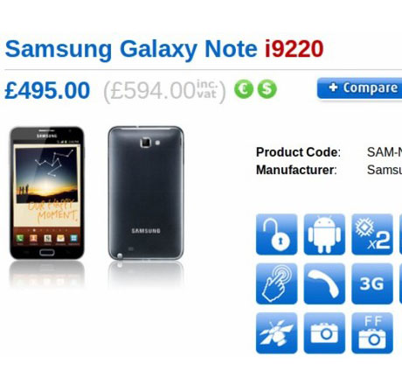This screenshot has width=402, height=391.
Task: Click the dual-core x2 processor icon
Action: coord(372,234)
